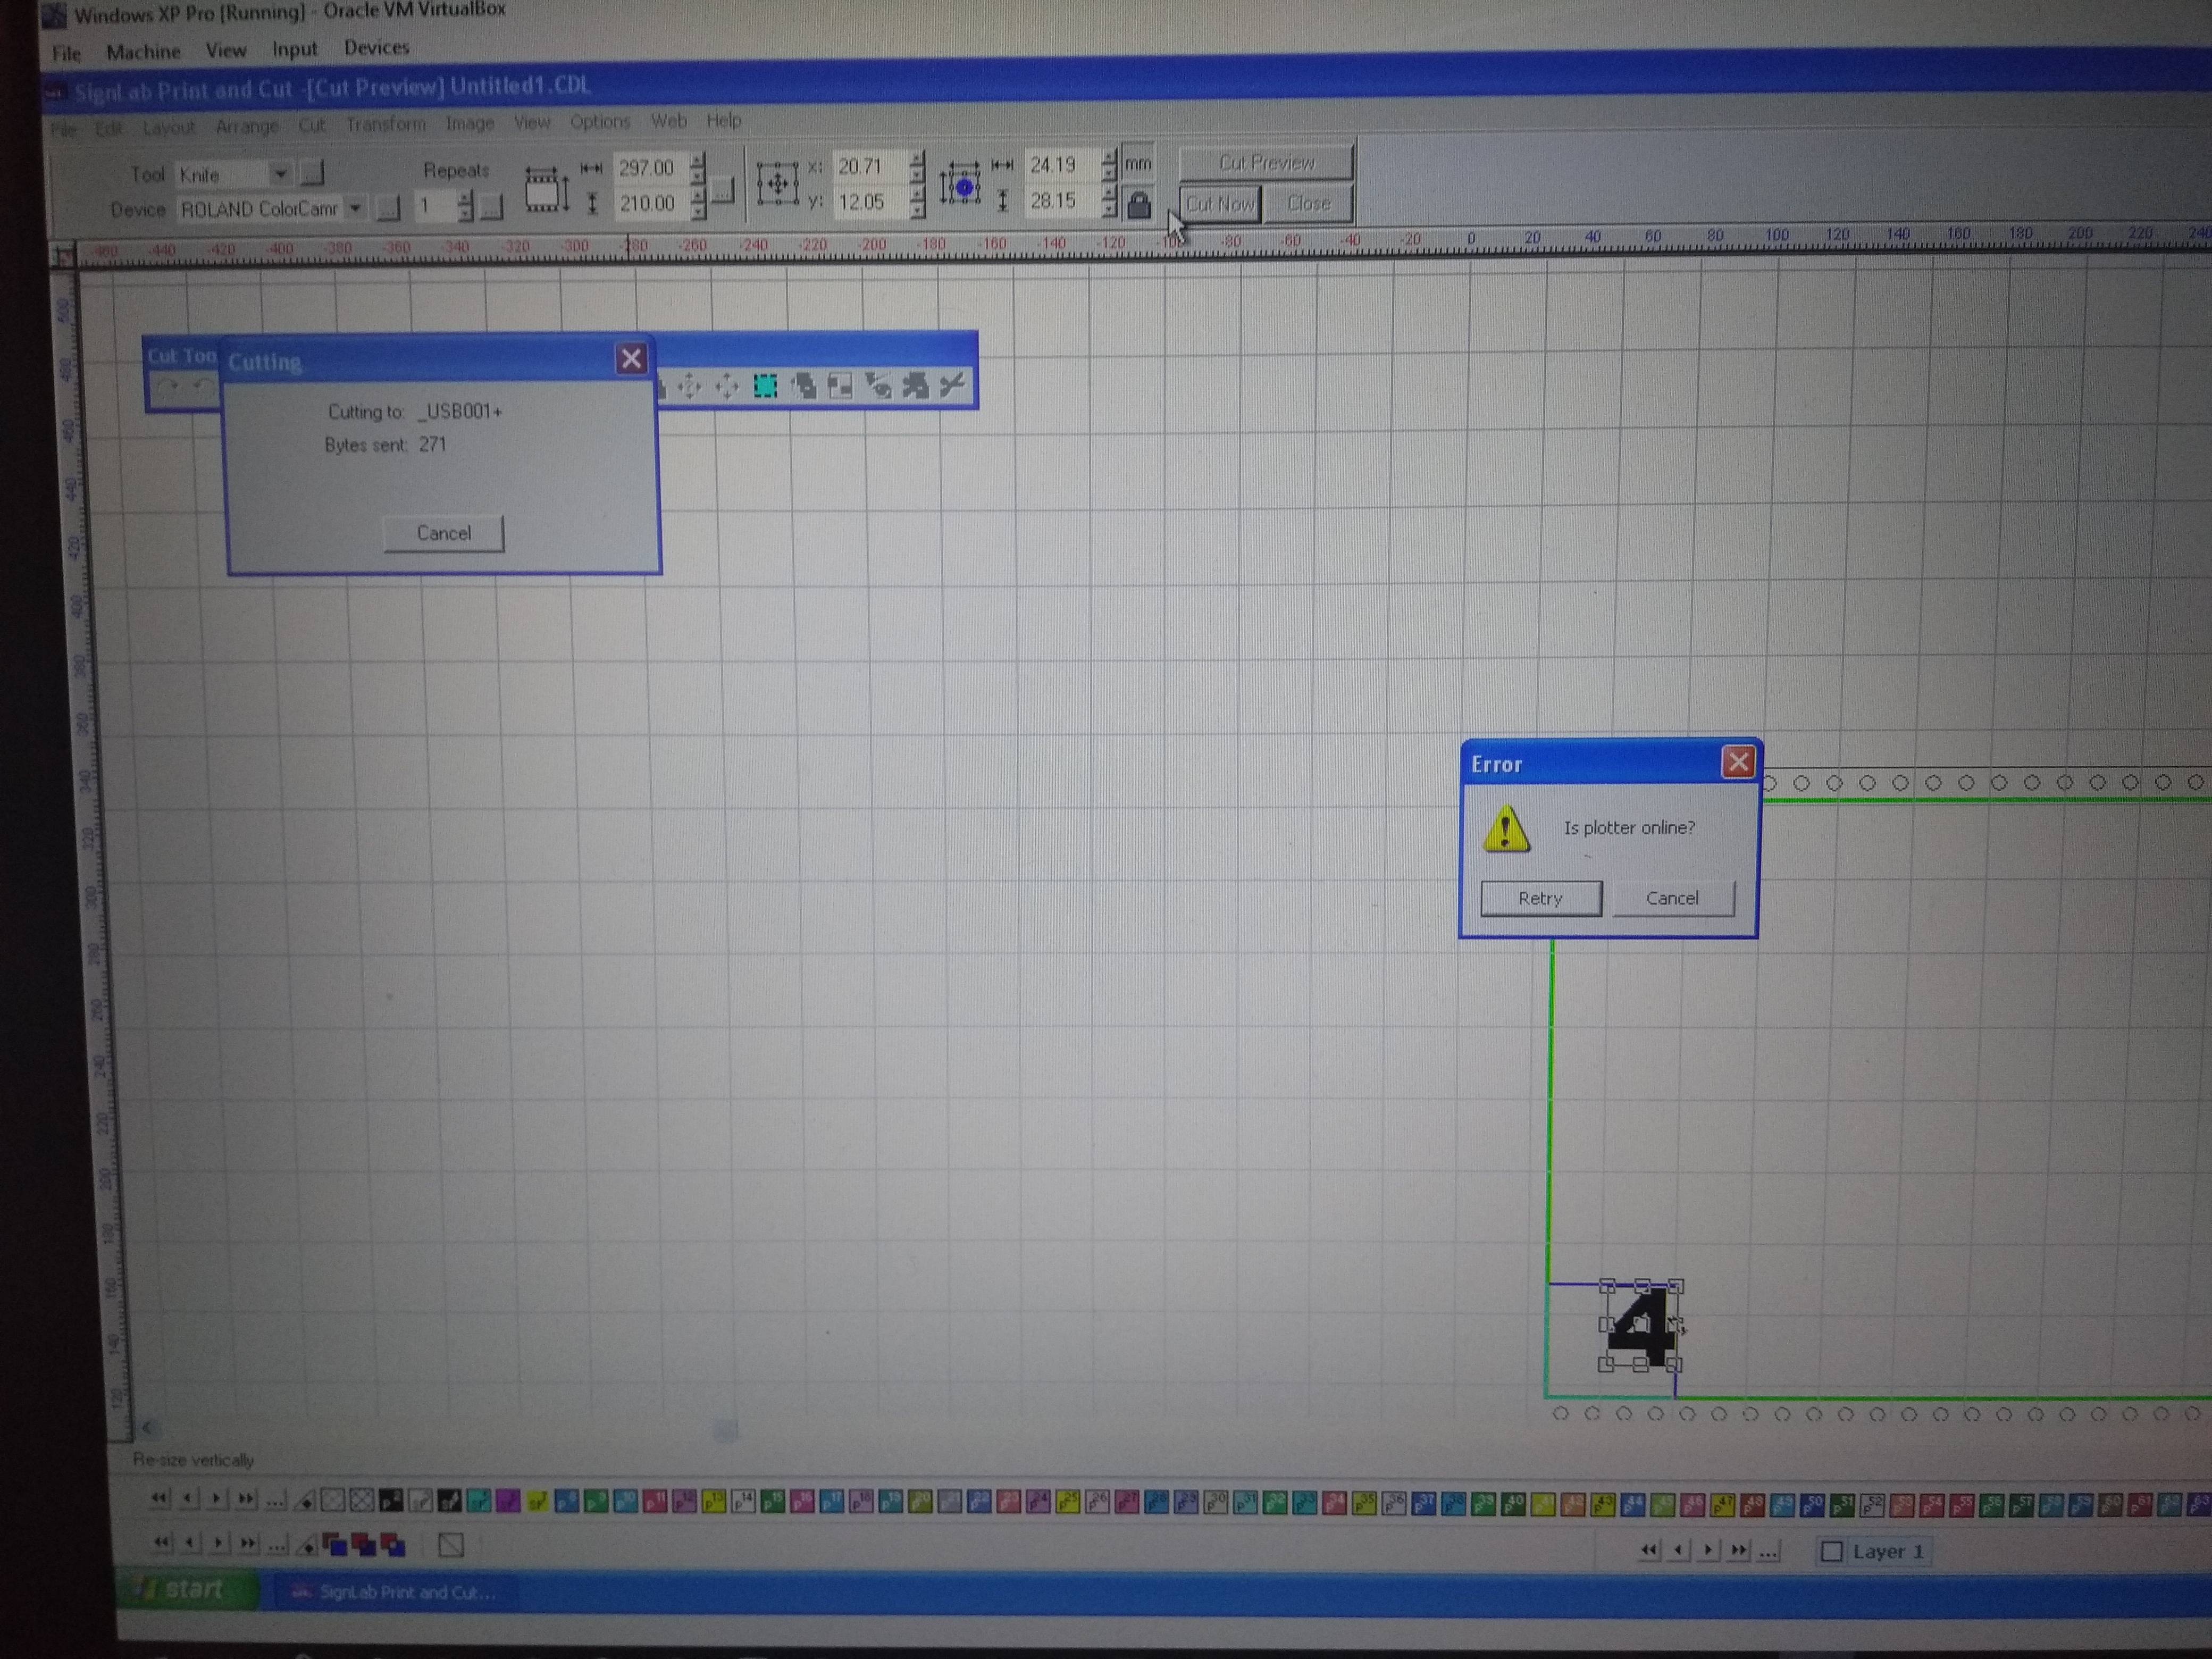The image size is (2212, 1659).
Task: Click the first red-blue overlap swatch icon
Action: coord(335,1545)
